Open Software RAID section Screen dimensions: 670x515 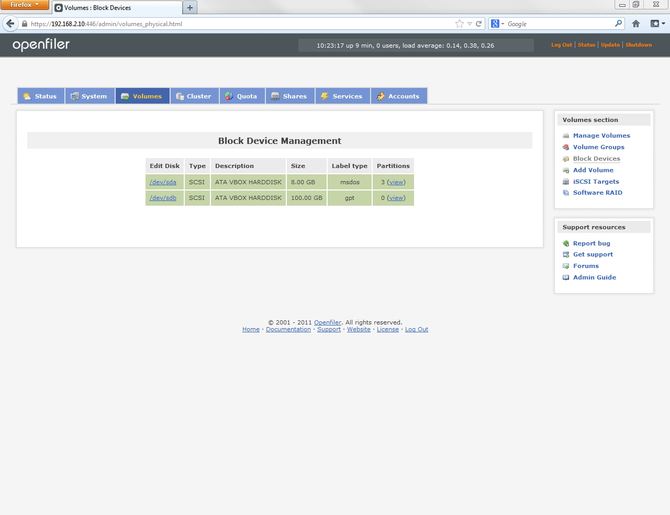click(597, 193)
